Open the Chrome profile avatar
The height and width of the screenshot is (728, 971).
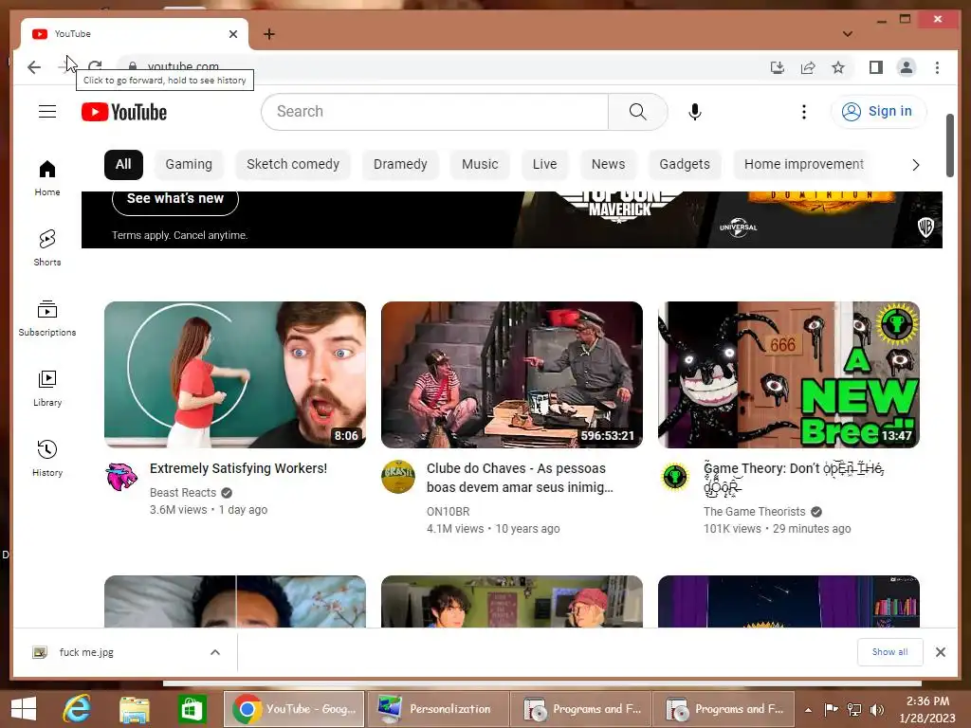pos(907,67)
